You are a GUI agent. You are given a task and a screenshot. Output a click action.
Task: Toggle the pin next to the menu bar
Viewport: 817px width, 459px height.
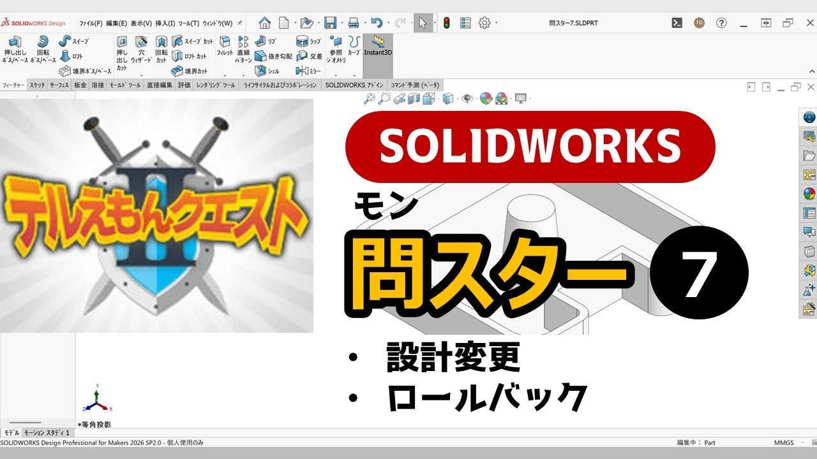point(239,23)
